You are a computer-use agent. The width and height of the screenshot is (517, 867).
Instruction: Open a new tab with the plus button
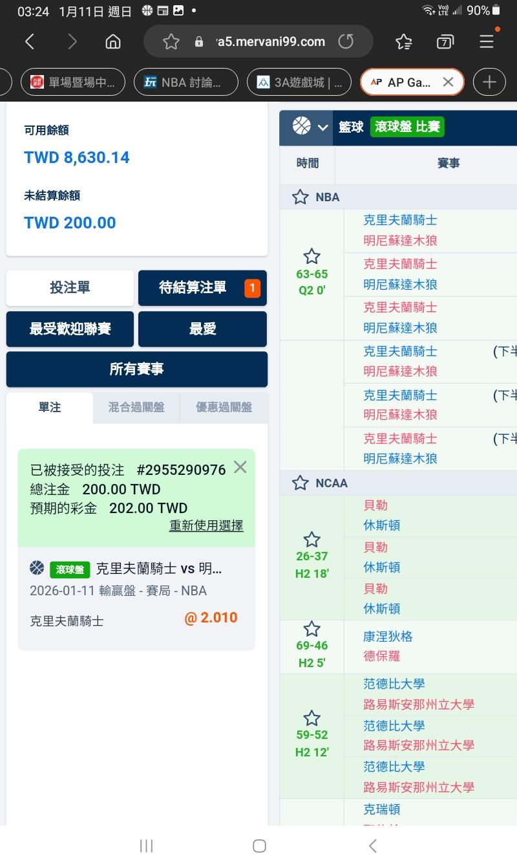click(x=489, y=82)
